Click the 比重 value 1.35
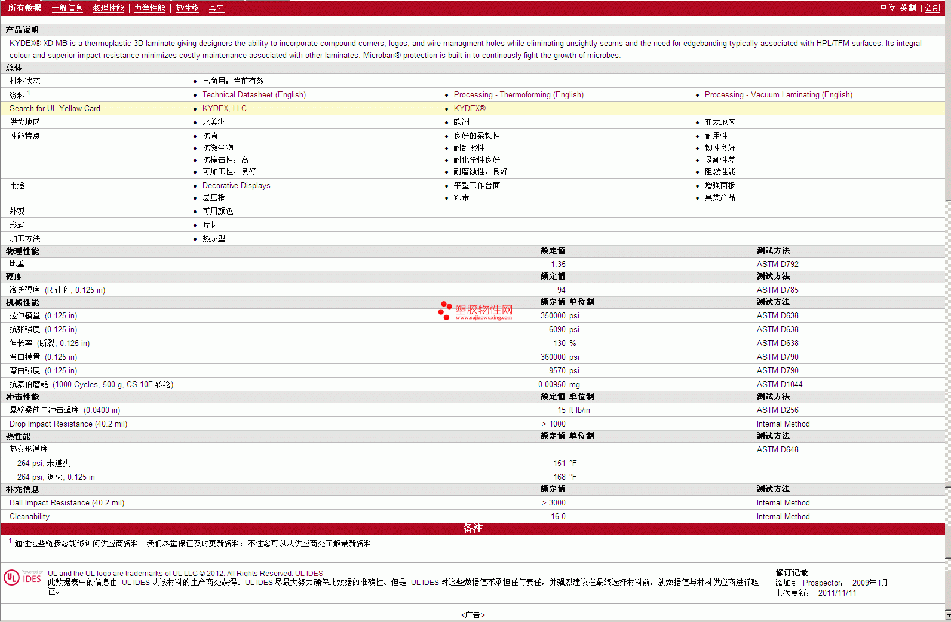This screenshot has width=951, height=622. (x=558, y=265)
